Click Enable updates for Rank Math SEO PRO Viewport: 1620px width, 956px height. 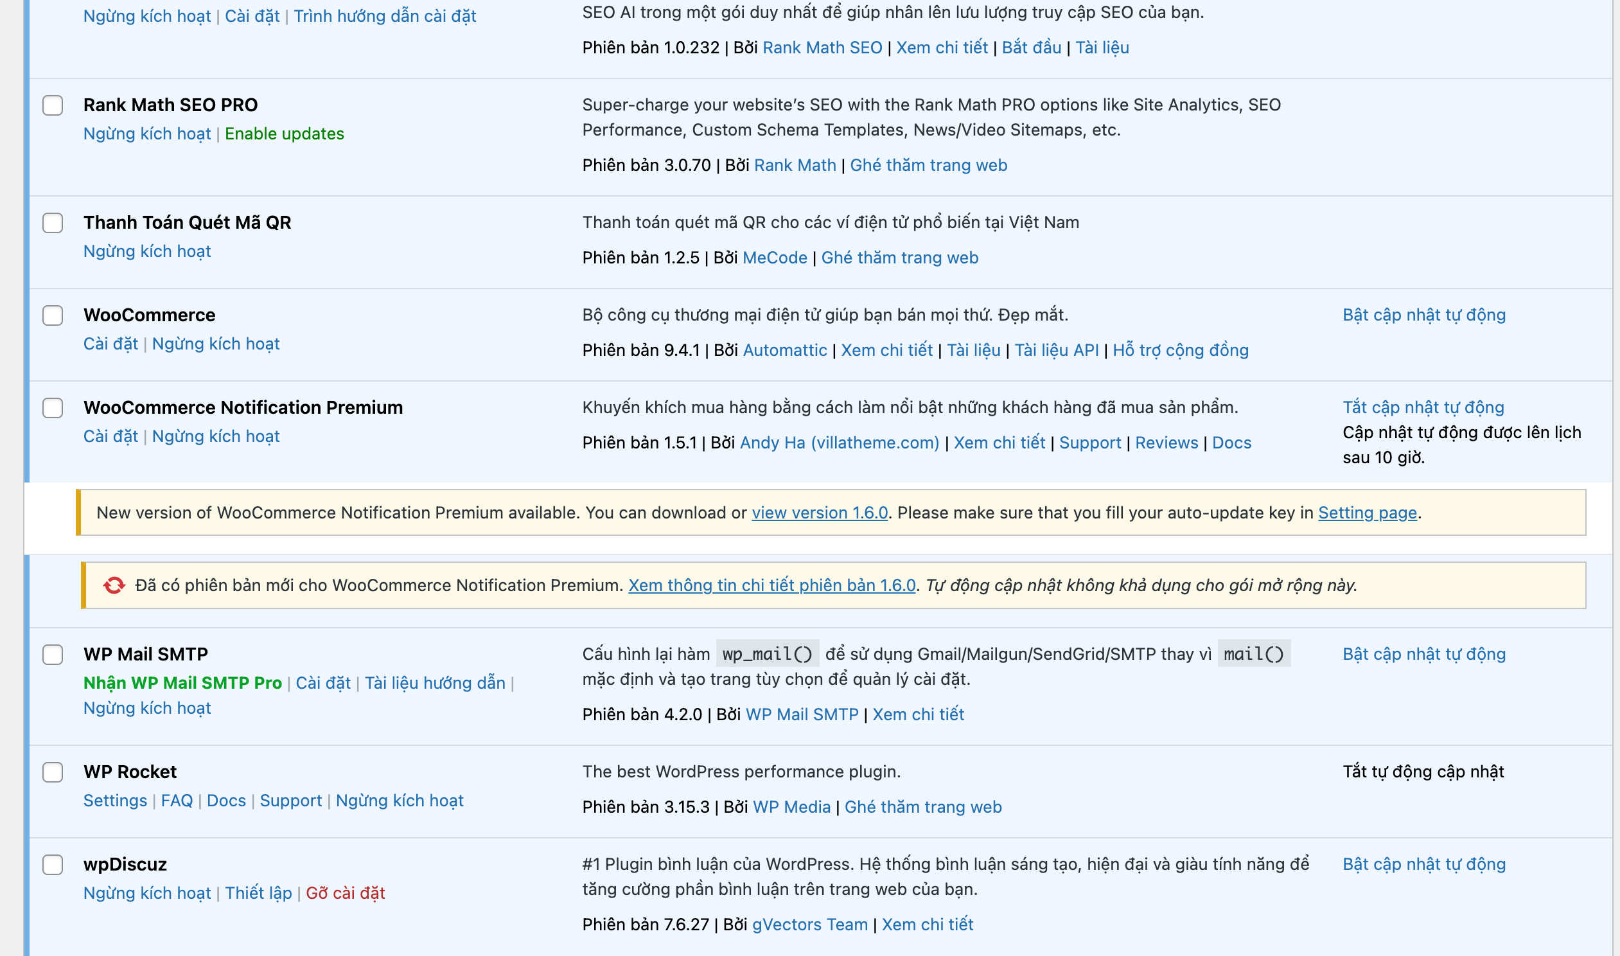(285, 134)
